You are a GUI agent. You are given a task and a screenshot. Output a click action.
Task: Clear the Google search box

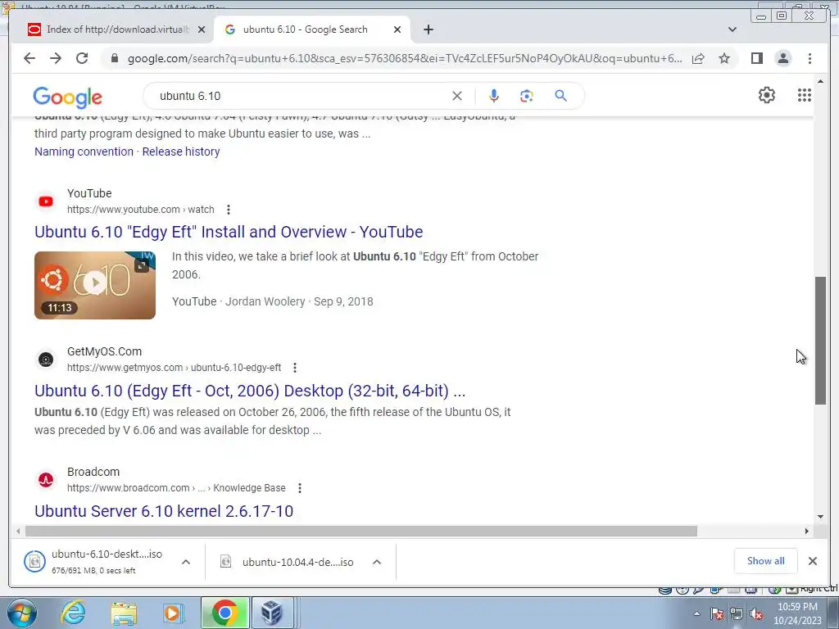457,96
